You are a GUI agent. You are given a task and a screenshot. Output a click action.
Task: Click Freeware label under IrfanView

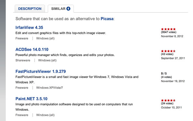point(22,39)
